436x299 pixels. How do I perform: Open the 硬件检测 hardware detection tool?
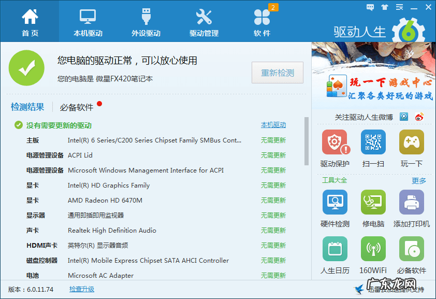click(335, 202)
